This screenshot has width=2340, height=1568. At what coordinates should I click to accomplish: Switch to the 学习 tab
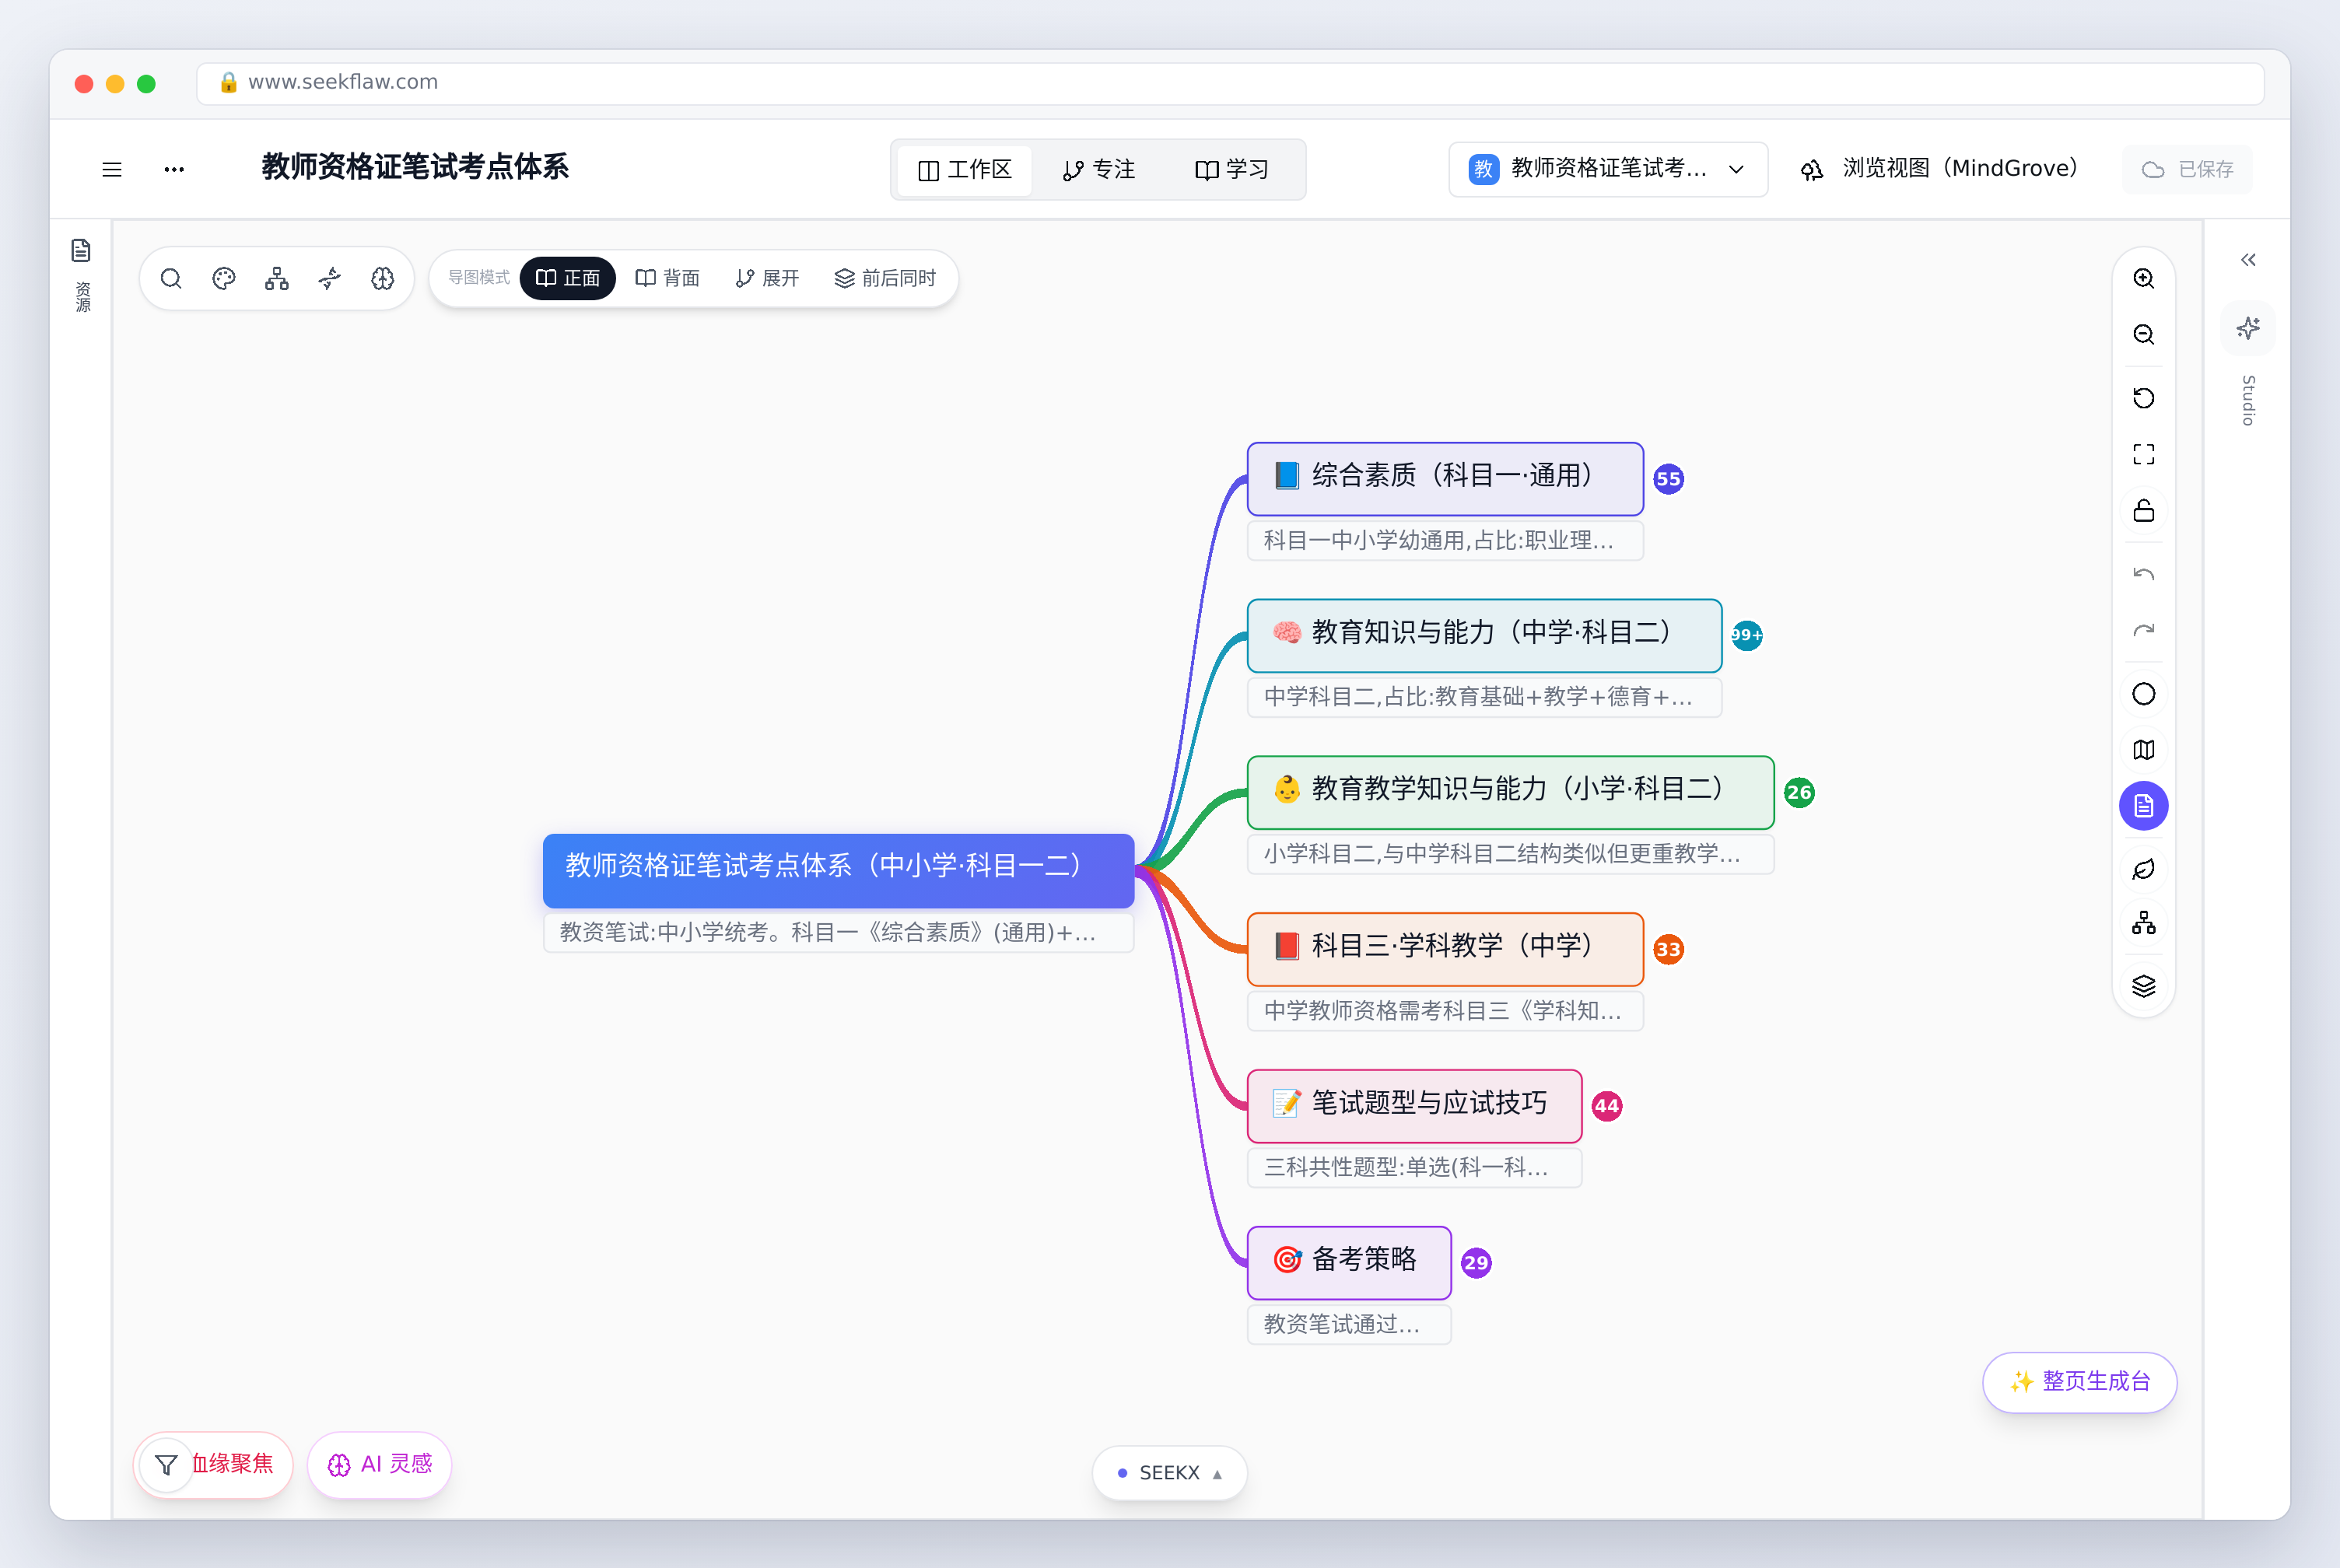(1232, 170)
